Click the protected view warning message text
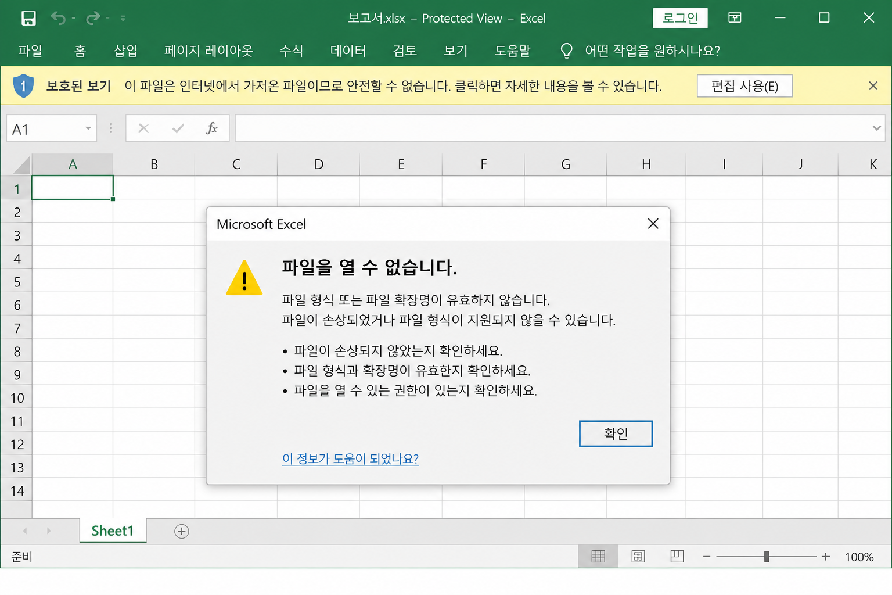 tap(393, 86)
